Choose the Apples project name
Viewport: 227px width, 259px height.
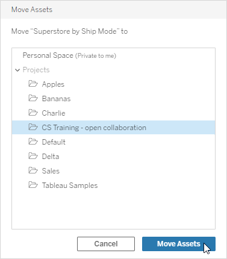(53, 84)
